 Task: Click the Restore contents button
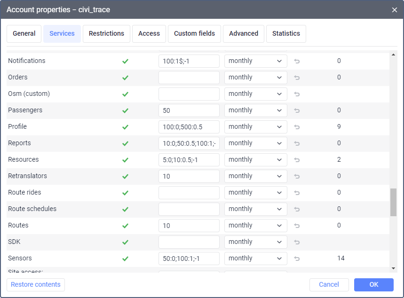tap(36, 285)
